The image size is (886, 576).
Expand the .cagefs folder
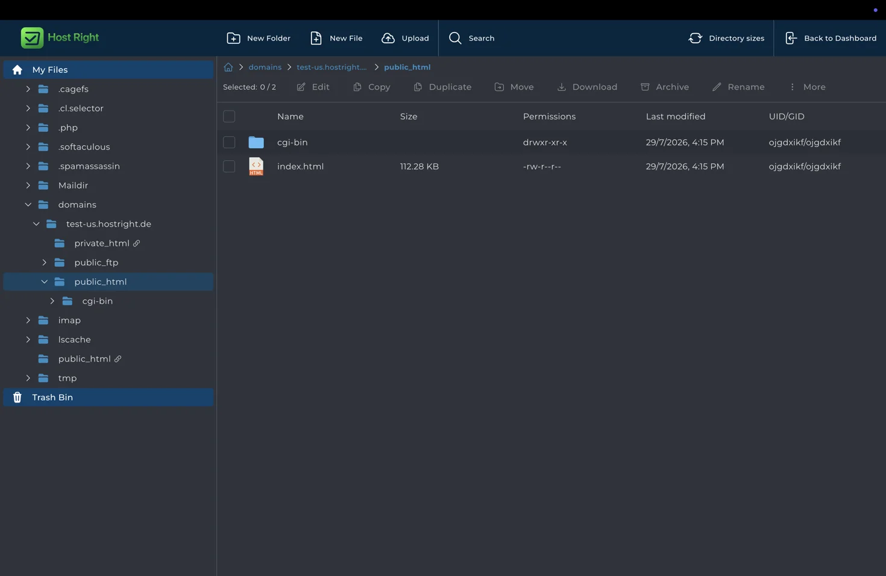click(x=28, y=89)
